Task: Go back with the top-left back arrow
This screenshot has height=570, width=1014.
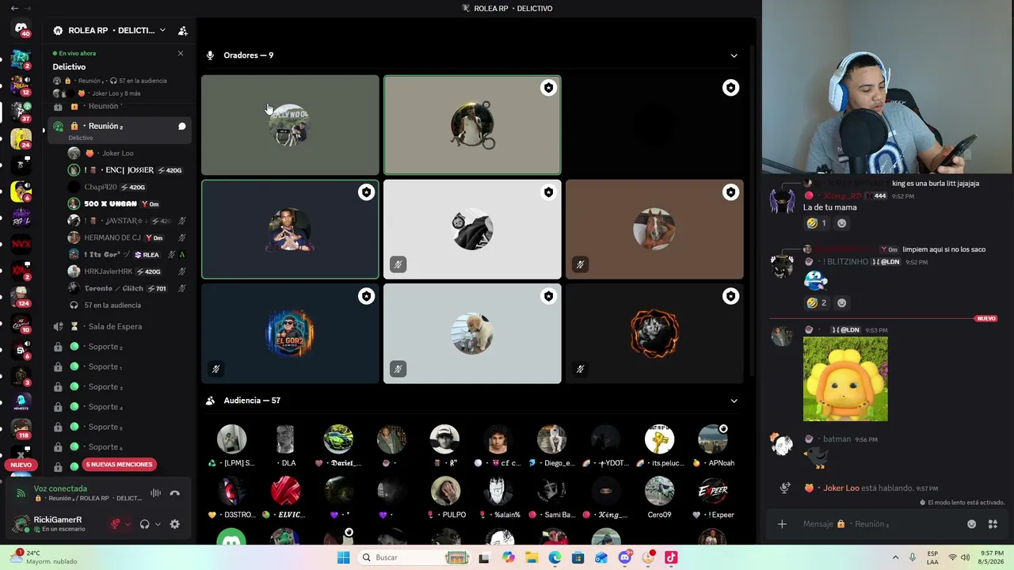Action: (14, 8)
